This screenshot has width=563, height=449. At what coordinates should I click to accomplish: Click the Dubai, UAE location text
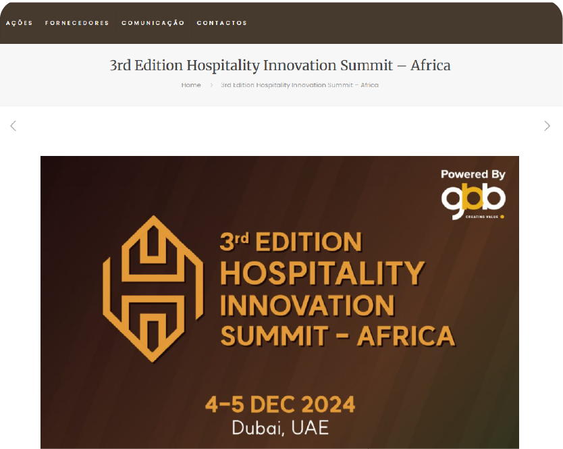coord(280,427)
